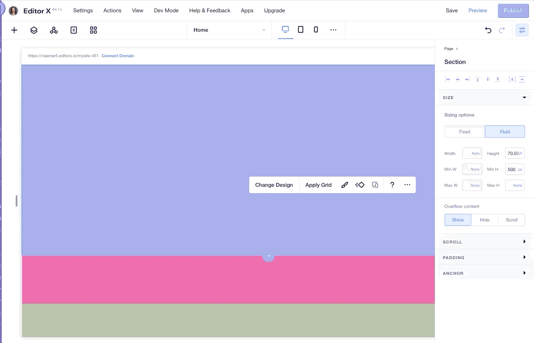Select Fixed sizing option

(x=464, y=132)
